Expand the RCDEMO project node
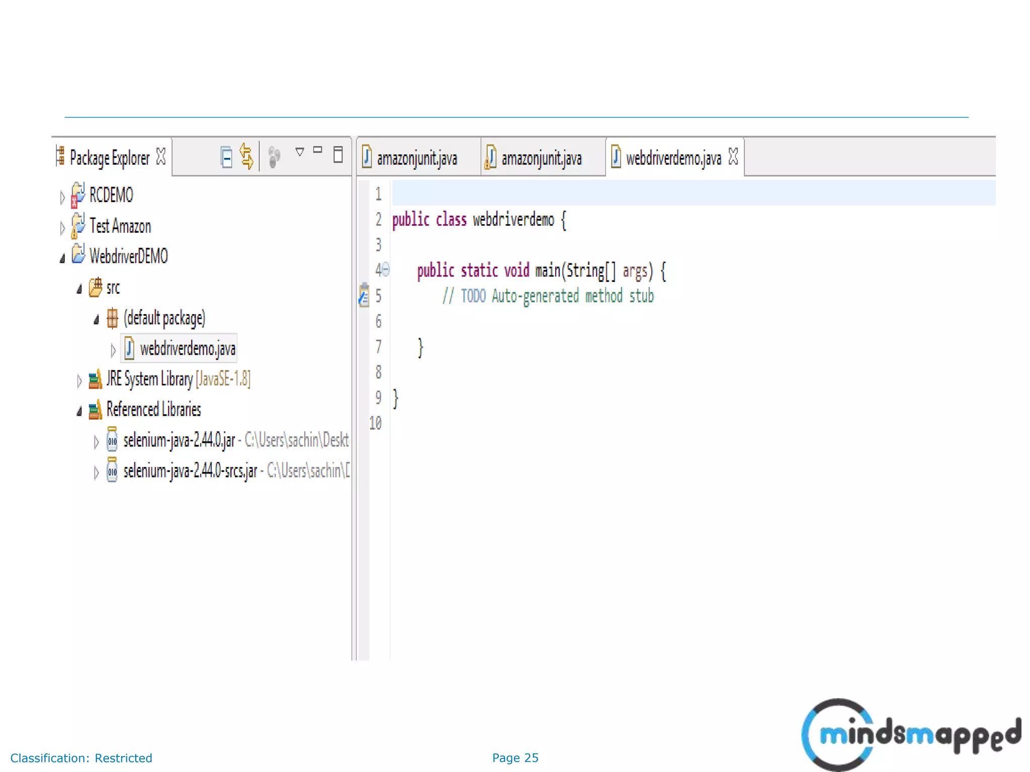Screen dimensions: 1030x772 62,197
